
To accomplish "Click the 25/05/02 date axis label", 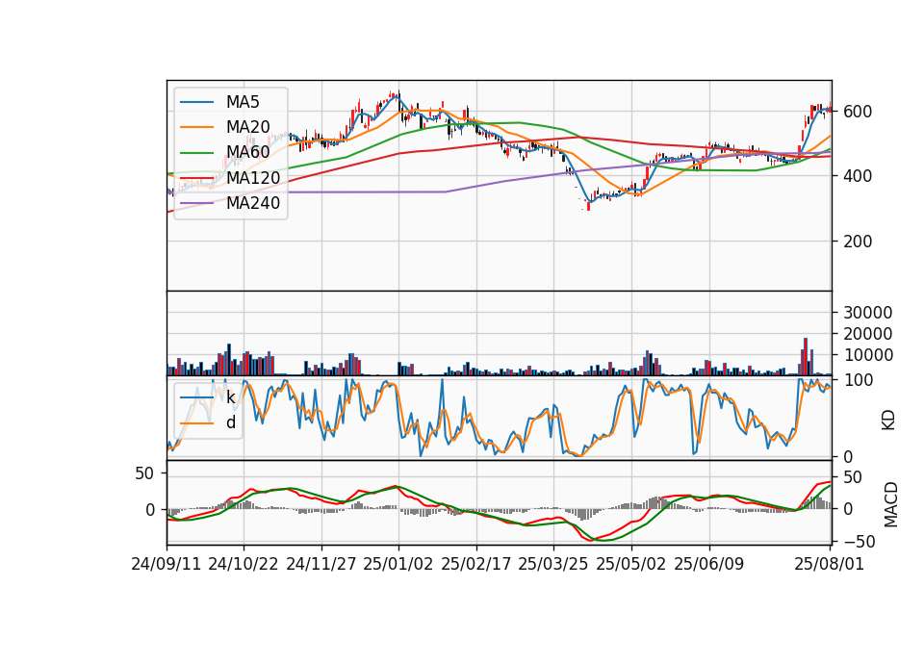I will 631,564.
